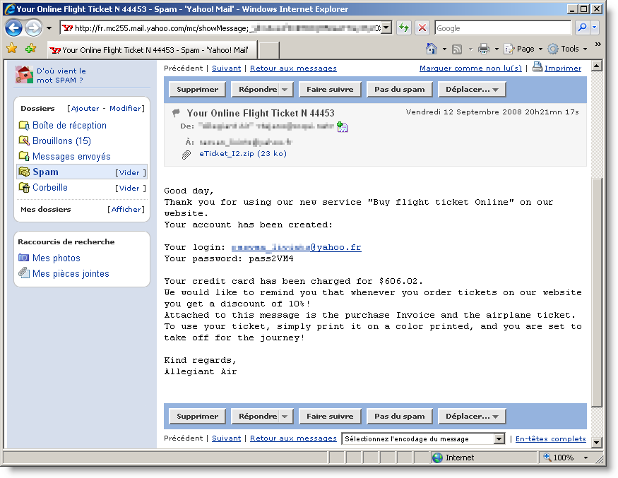Download the eTicket_I2.zip attachment
Screen dimensions: 618x478
click(243, 154)
